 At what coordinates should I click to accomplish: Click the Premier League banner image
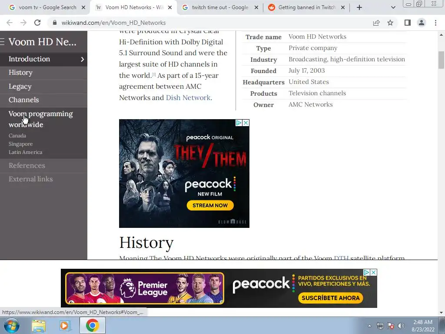[145, 288]
